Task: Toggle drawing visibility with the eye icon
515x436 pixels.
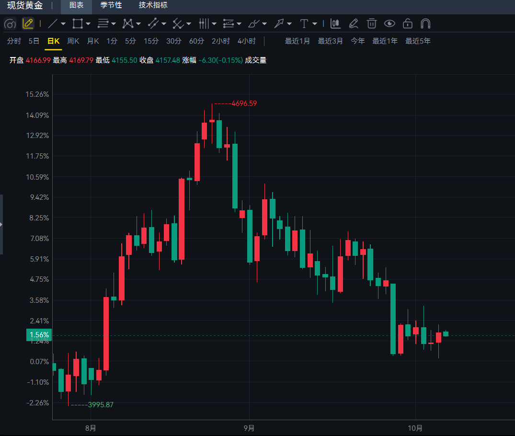Action: tap(389, 23)
